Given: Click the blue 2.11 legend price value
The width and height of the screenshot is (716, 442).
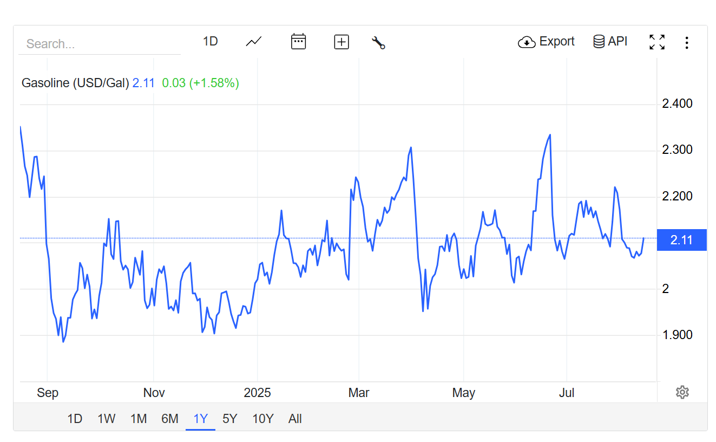Looking at the screenshot, I should [x=143, y=83].
